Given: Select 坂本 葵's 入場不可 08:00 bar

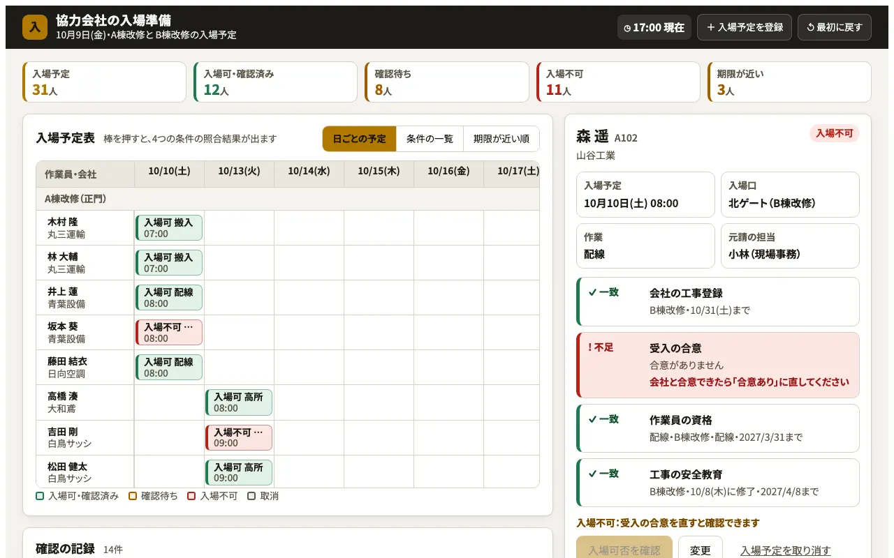Looking at the screenshot, I should click(x=169, y=333).
